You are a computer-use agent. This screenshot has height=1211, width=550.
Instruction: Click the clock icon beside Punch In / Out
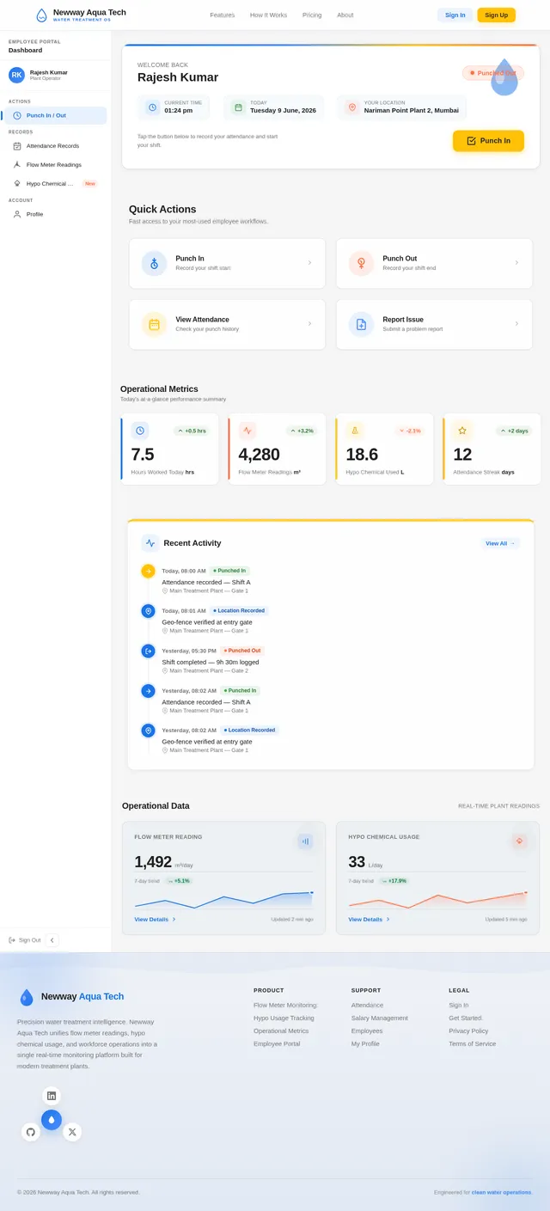click(x=17, y=115)
